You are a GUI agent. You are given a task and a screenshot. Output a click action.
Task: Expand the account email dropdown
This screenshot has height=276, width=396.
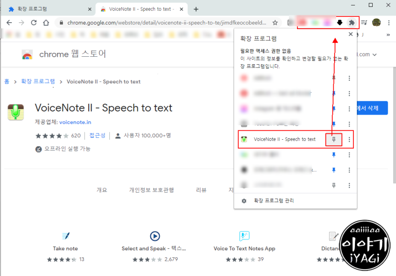pyautogui.click(x=375, y=55)
